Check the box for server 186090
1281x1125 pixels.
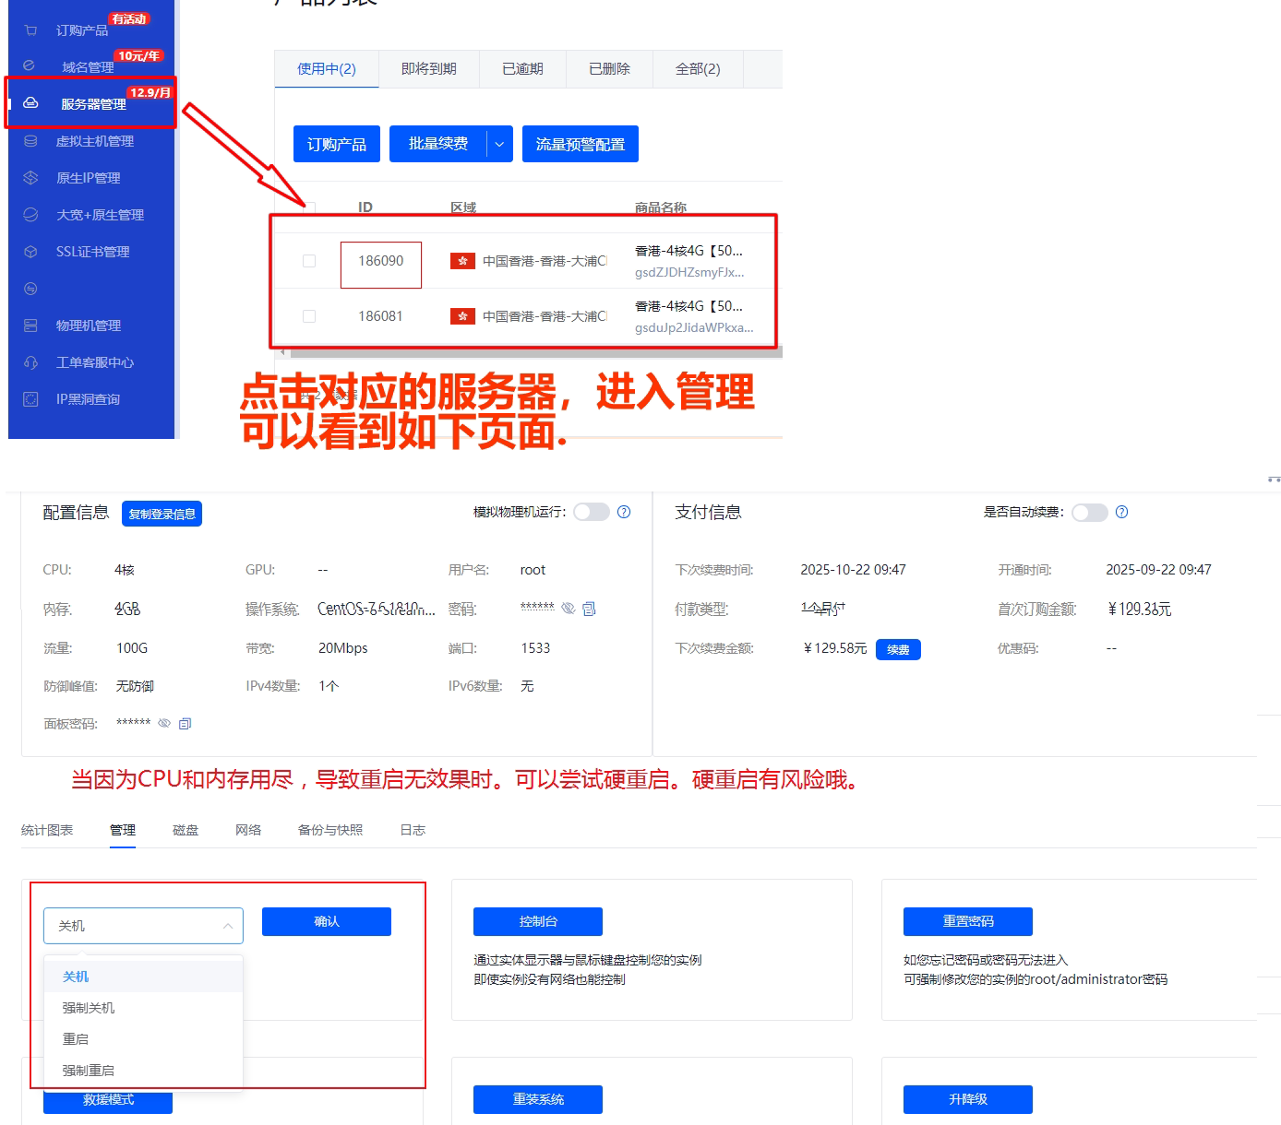309,261
